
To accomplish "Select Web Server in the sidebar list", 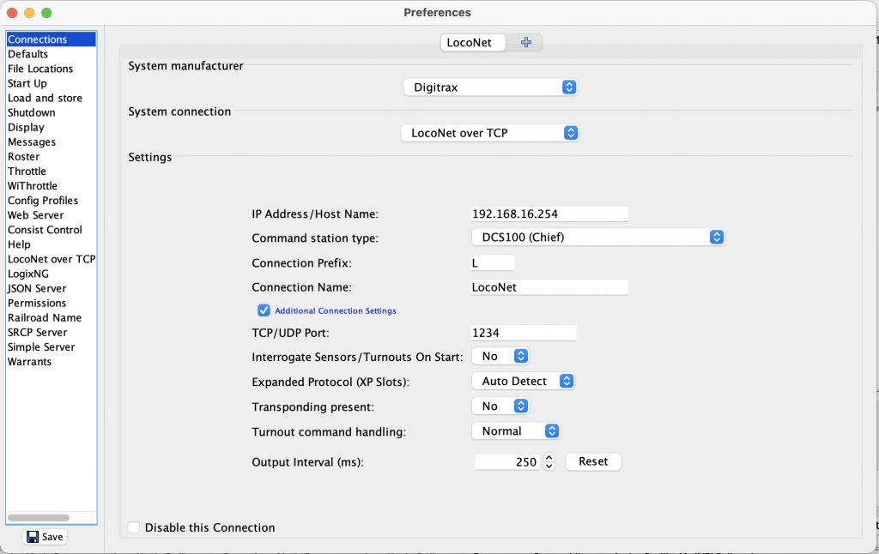I will tap(35, 215).
